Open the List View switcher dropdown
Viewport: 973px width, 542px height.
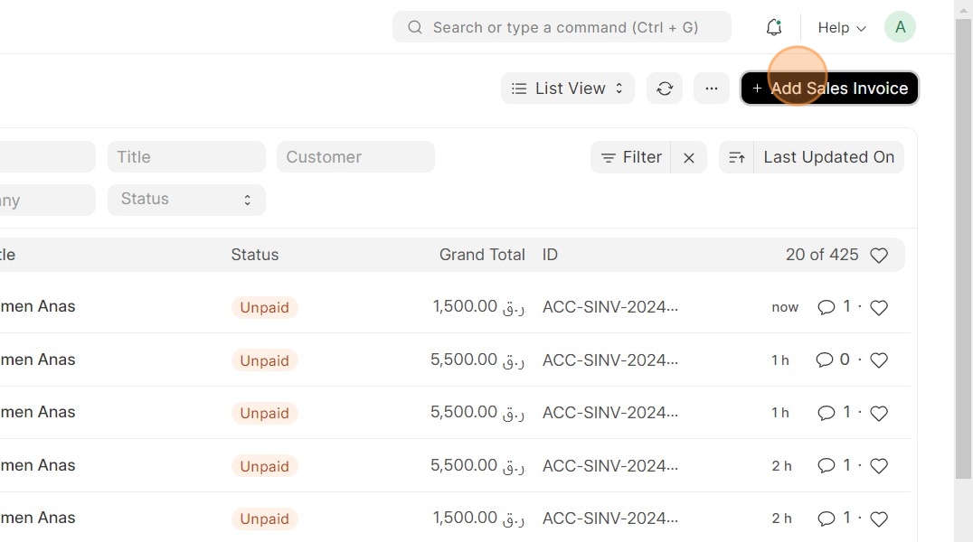(568, 89)
